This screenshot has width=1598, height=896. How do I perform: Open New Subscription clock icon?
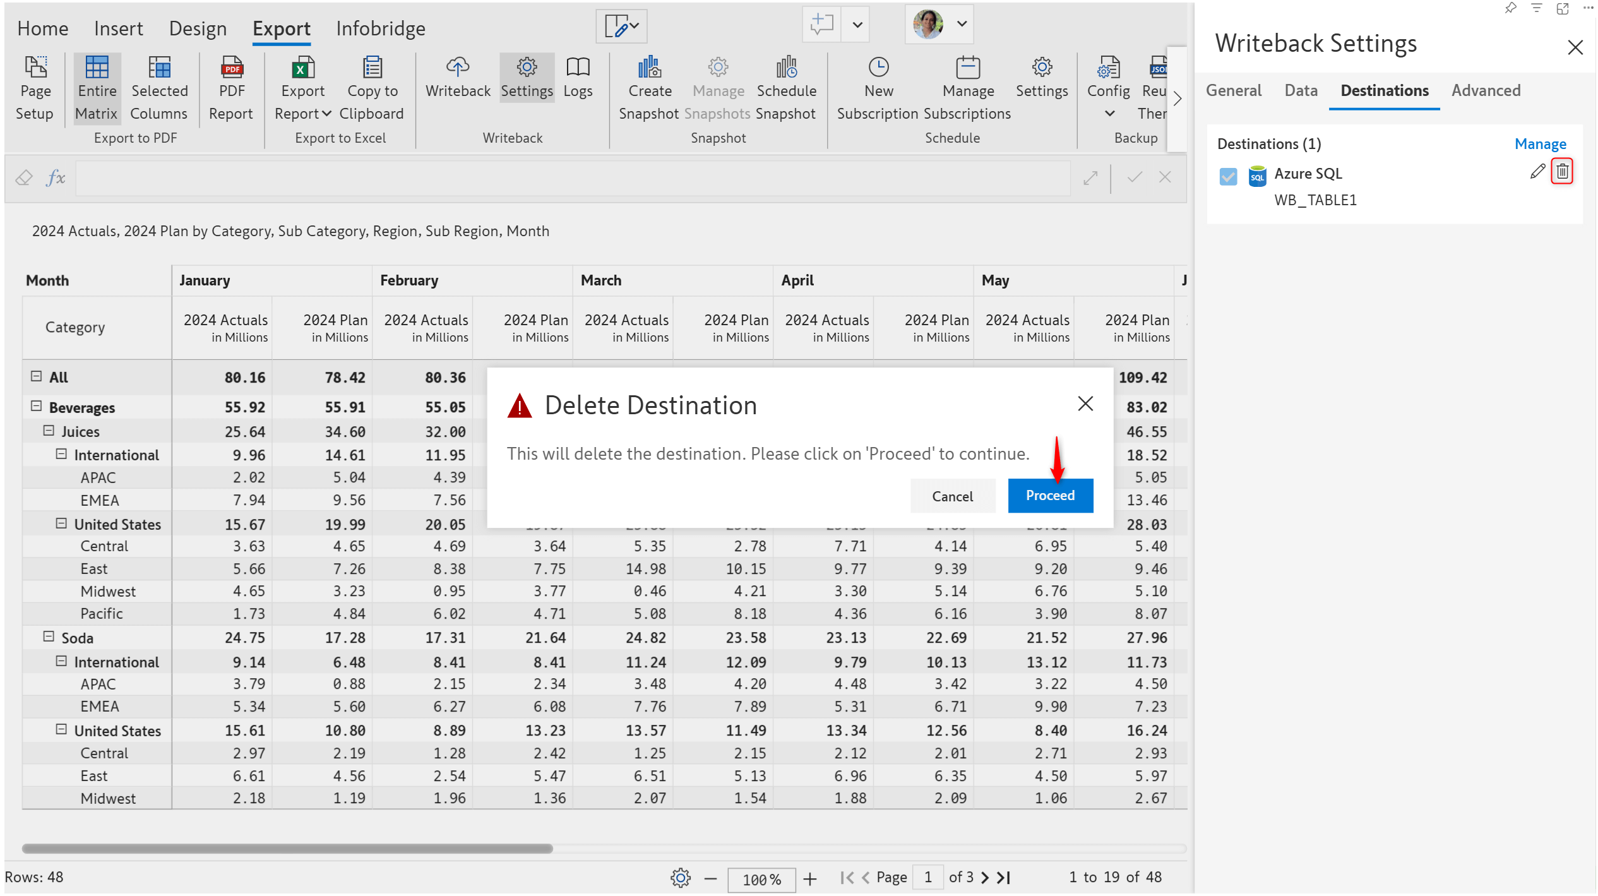tap(878, 67)
